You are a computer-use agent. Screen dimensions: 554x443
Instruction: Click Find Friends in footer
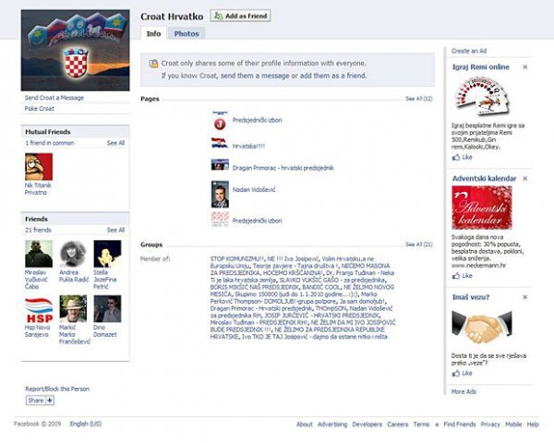click(x=460, y=425)
